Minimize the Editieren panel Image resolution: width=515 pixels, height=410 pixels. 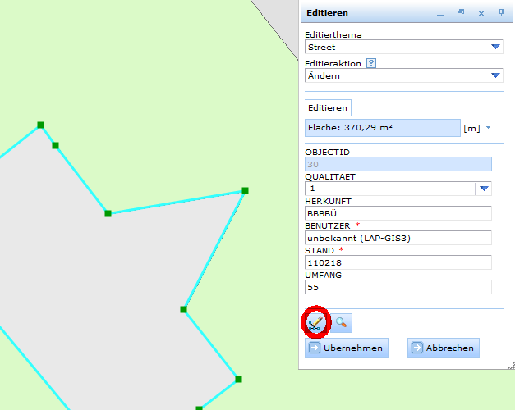[x=440, y=15]
